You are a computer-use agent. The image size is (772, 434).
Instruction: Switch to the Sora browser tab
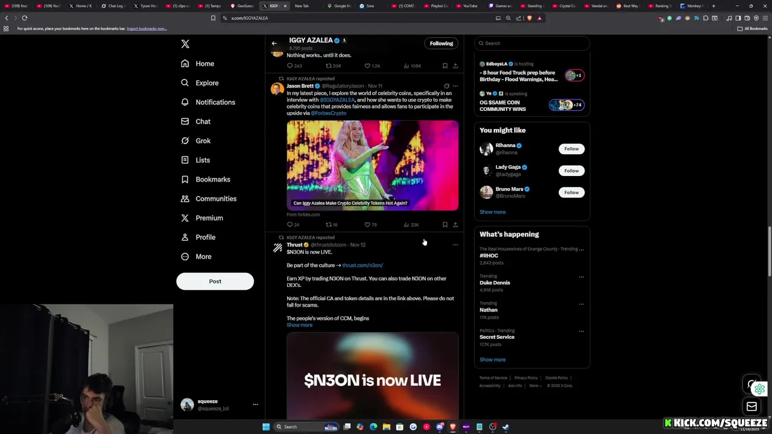click(367, 6)
